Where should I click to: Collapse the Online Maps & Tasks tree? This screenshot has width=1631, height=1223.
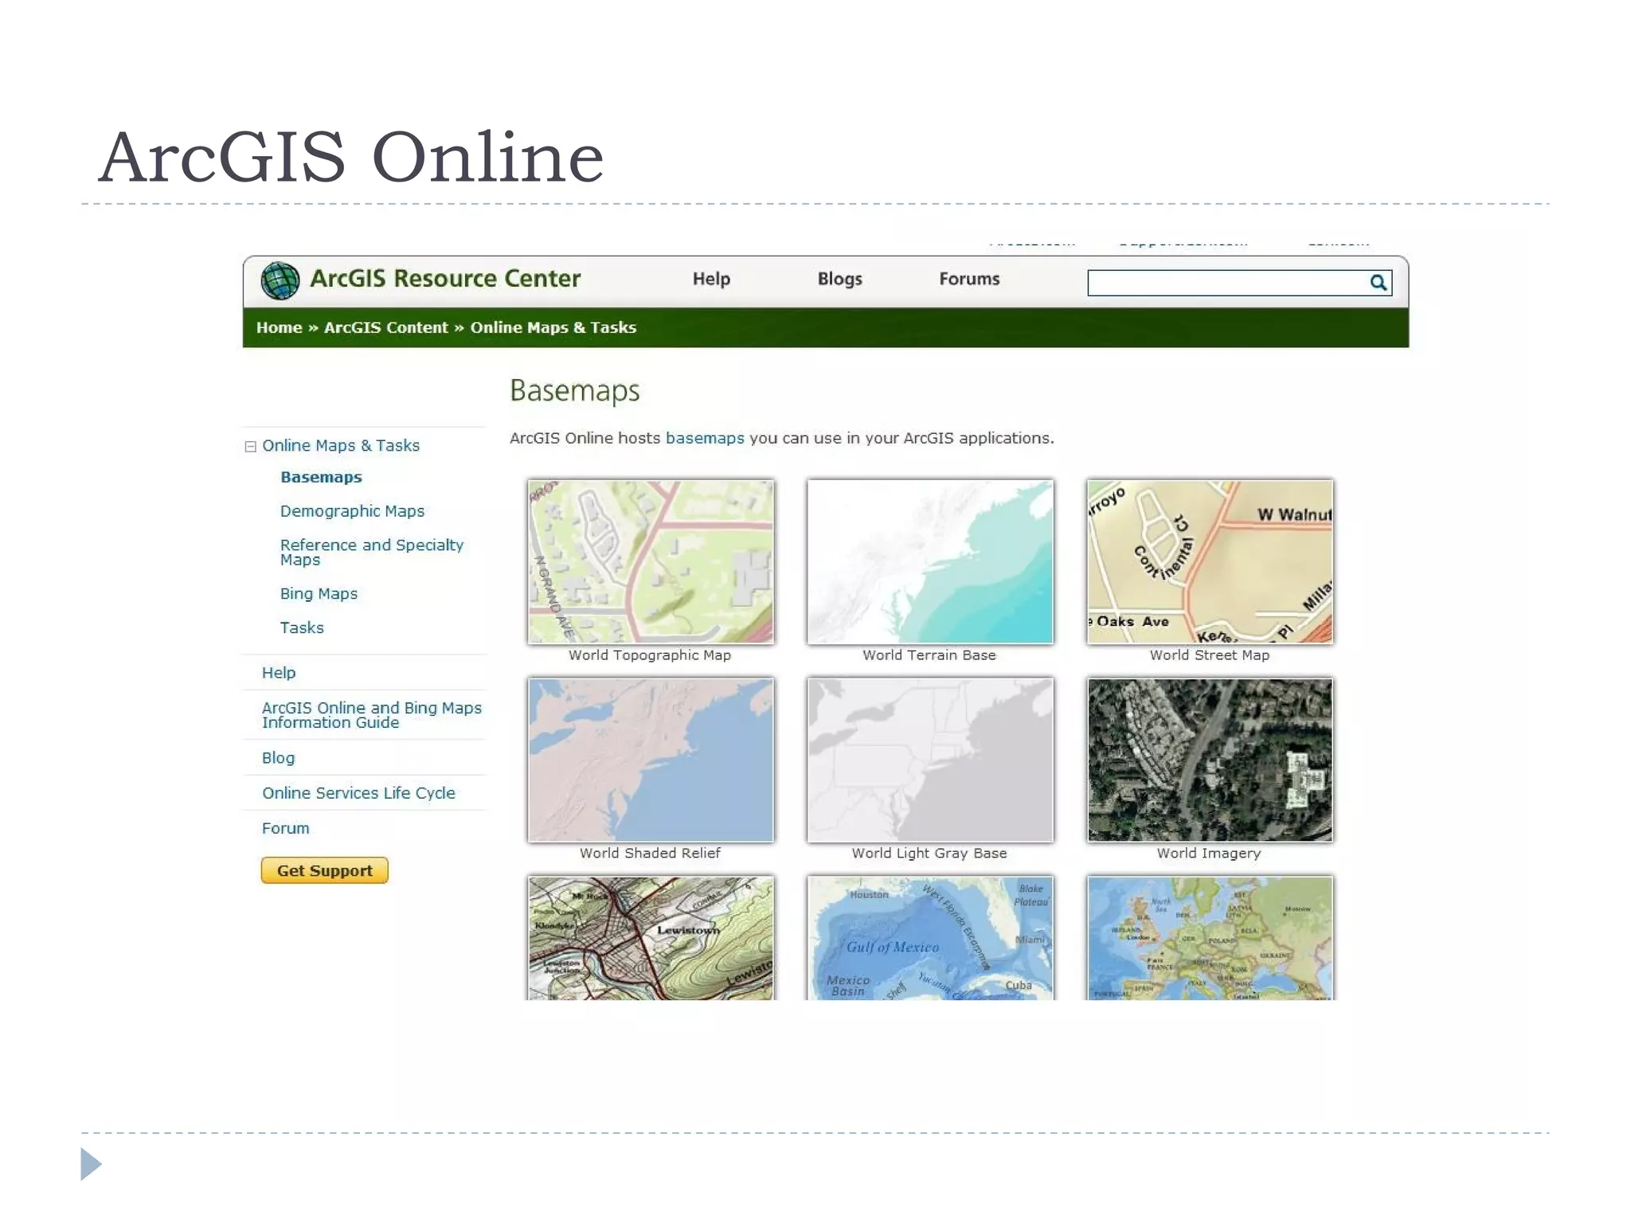point(250,447)
